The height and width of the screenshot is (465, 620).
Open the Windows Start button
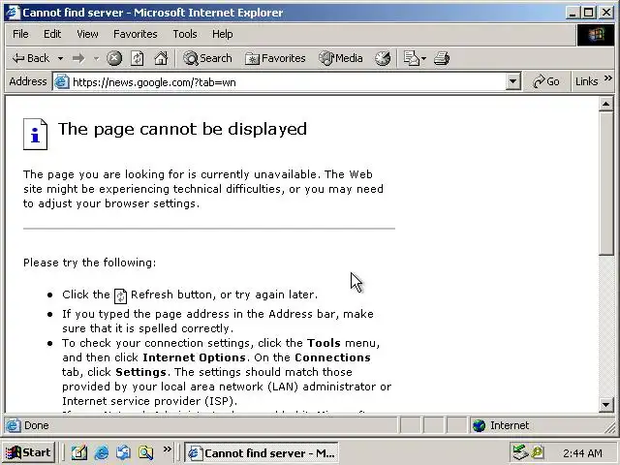pos(28,452)
